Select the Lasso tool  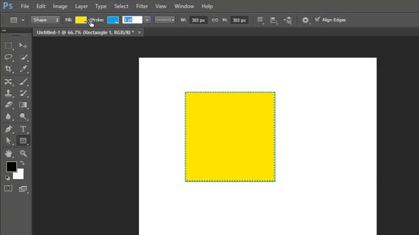9,57
